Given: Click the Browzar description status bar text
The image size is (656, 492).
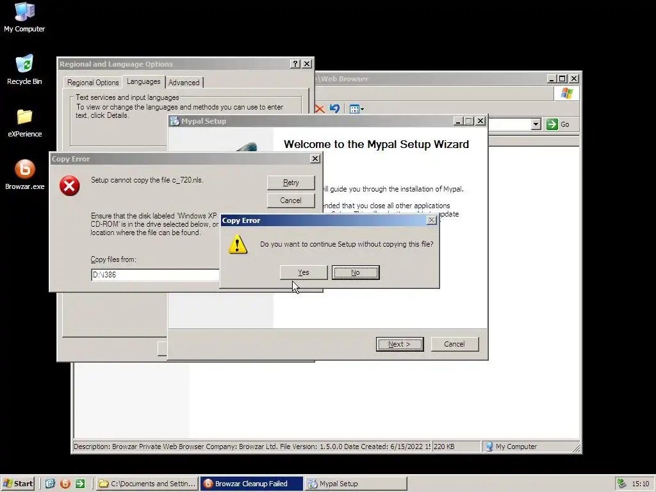Looking at the screenshot, I should pyautogui.click(x=252, y=447).
